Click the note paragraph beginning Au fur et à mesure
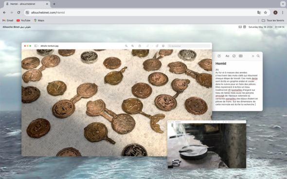This screenshot has height=179, width=287. (236, 88)
